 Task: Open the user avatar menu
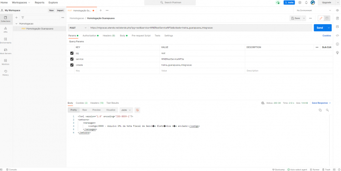[x=313, y=3]
